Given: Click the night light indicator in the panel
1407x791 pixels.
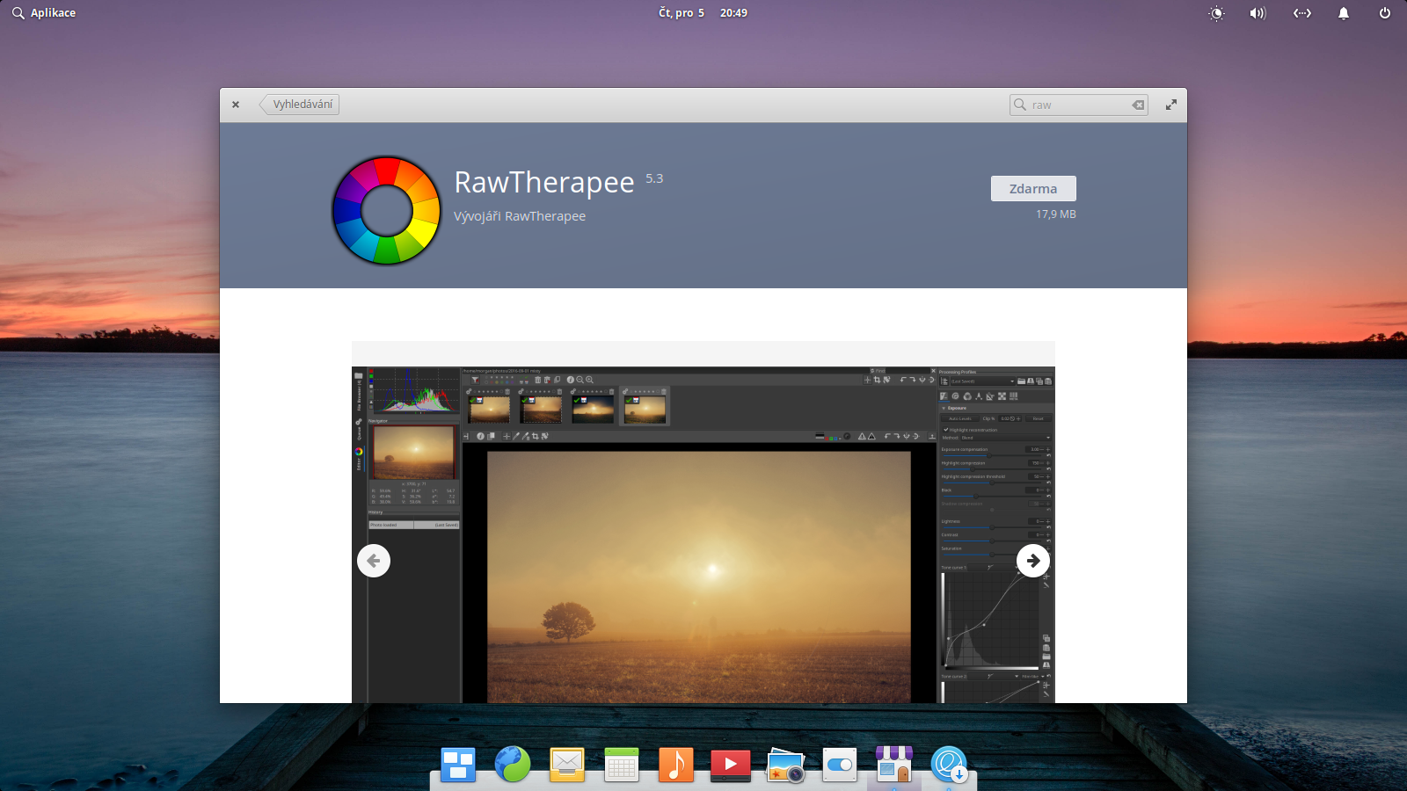Looking at the screenshot, I should coord(1217,13).
